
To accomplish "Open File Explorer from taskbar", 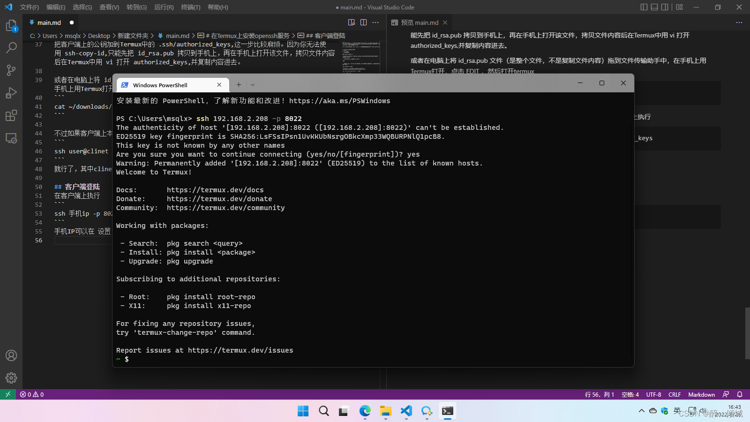I will click(x=386, y=411).
